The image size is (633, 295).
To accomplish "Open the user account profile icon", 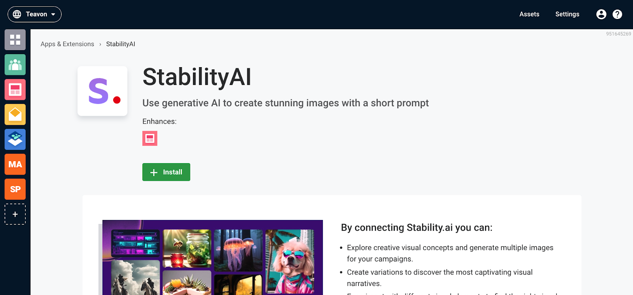I will pos(601,14).
